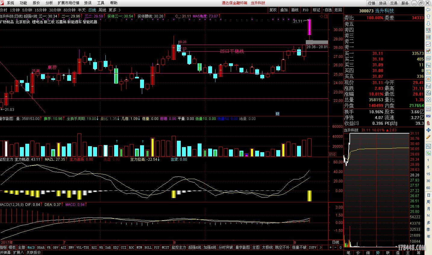Open the 画线 drawing tools option
The width and height of the screenshot is (432, 255).
(x=295, y=10)
